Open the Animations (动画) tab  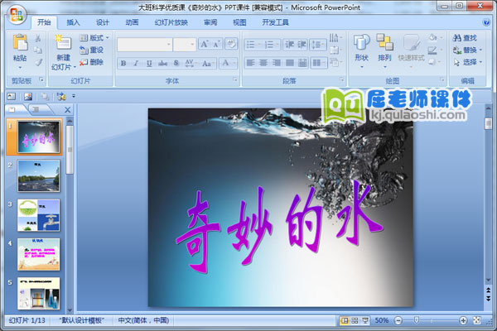[132, 22]
